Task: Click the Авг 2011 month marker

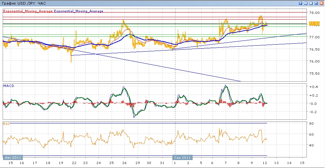Action: point(13,157)
